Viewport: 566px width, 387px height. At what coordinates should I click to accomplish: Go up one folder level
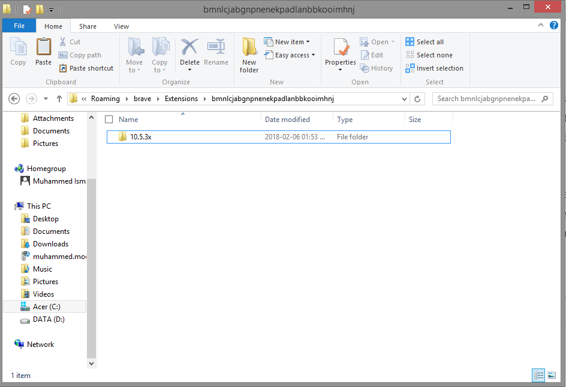[x=59, y=99]
